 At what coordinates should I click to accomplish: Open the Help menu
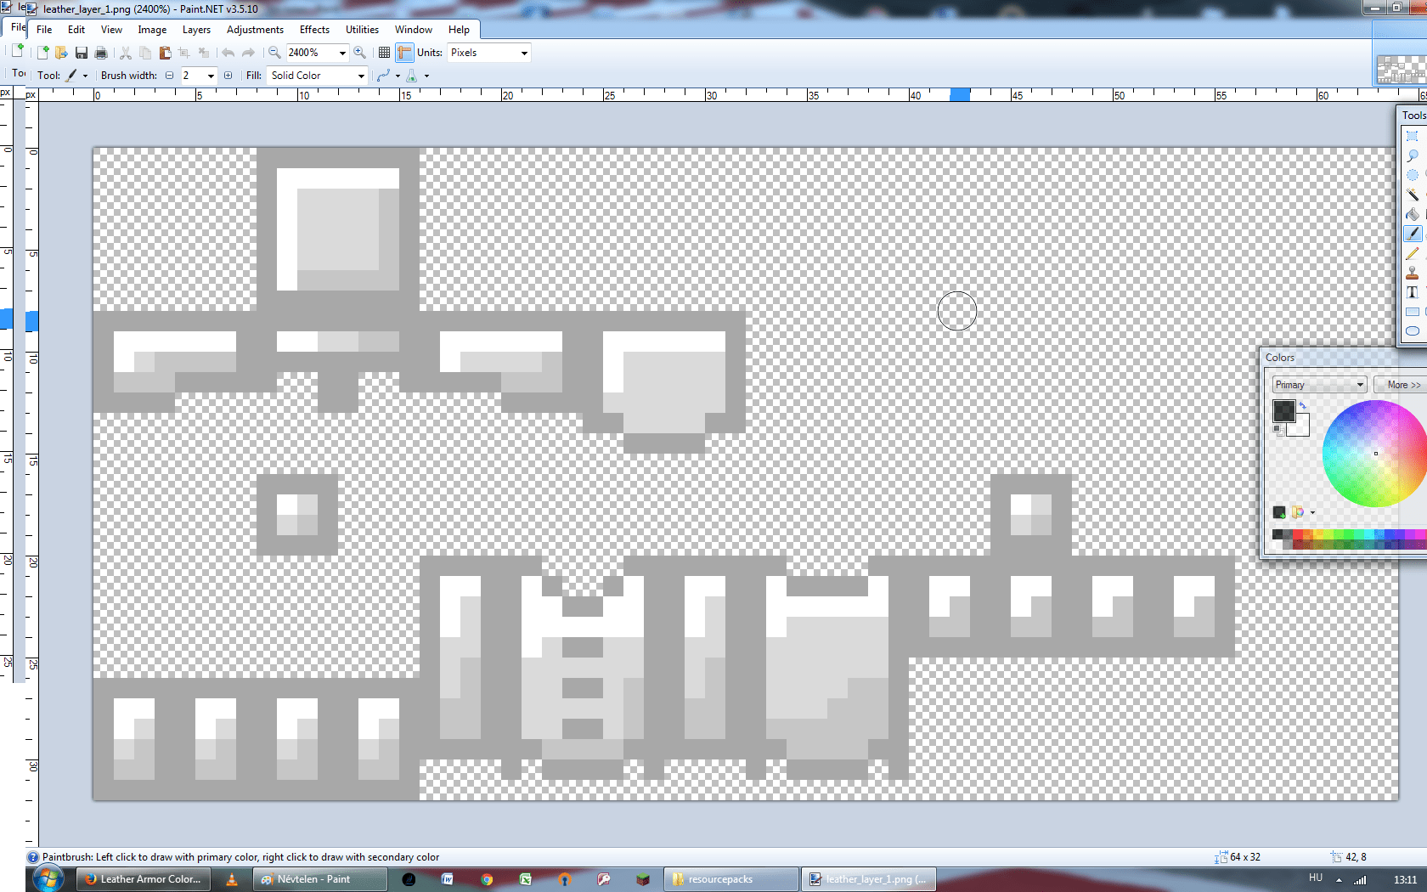[x=459, y=30]
